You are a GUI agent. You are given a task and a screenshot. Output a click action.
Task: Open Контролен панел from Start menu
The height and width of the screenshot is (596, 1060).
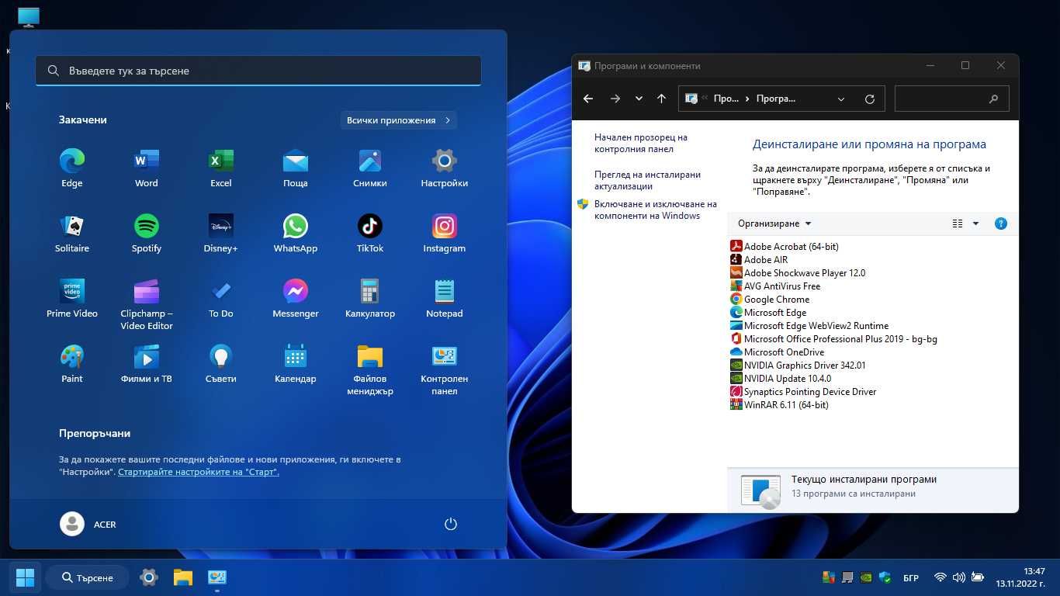click(445, 370)
